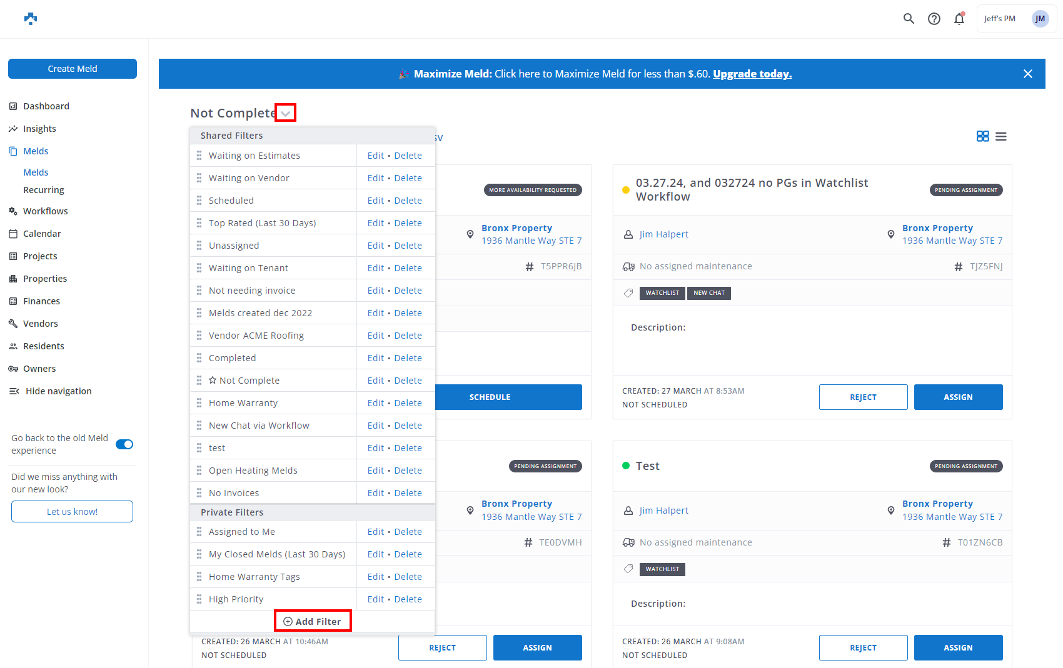Image resolution: width=1063 pixels, height=668 pixels.
Task: Choose the High Priority private filter
Action: [x=236, y=599]
